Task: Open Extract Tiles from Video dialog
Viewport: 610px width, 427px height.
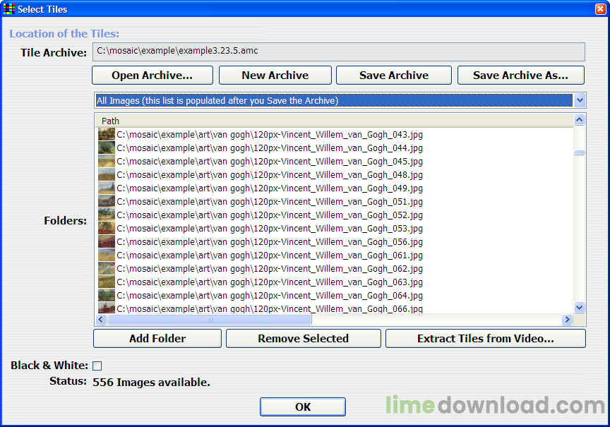Action: pos(485,339)
